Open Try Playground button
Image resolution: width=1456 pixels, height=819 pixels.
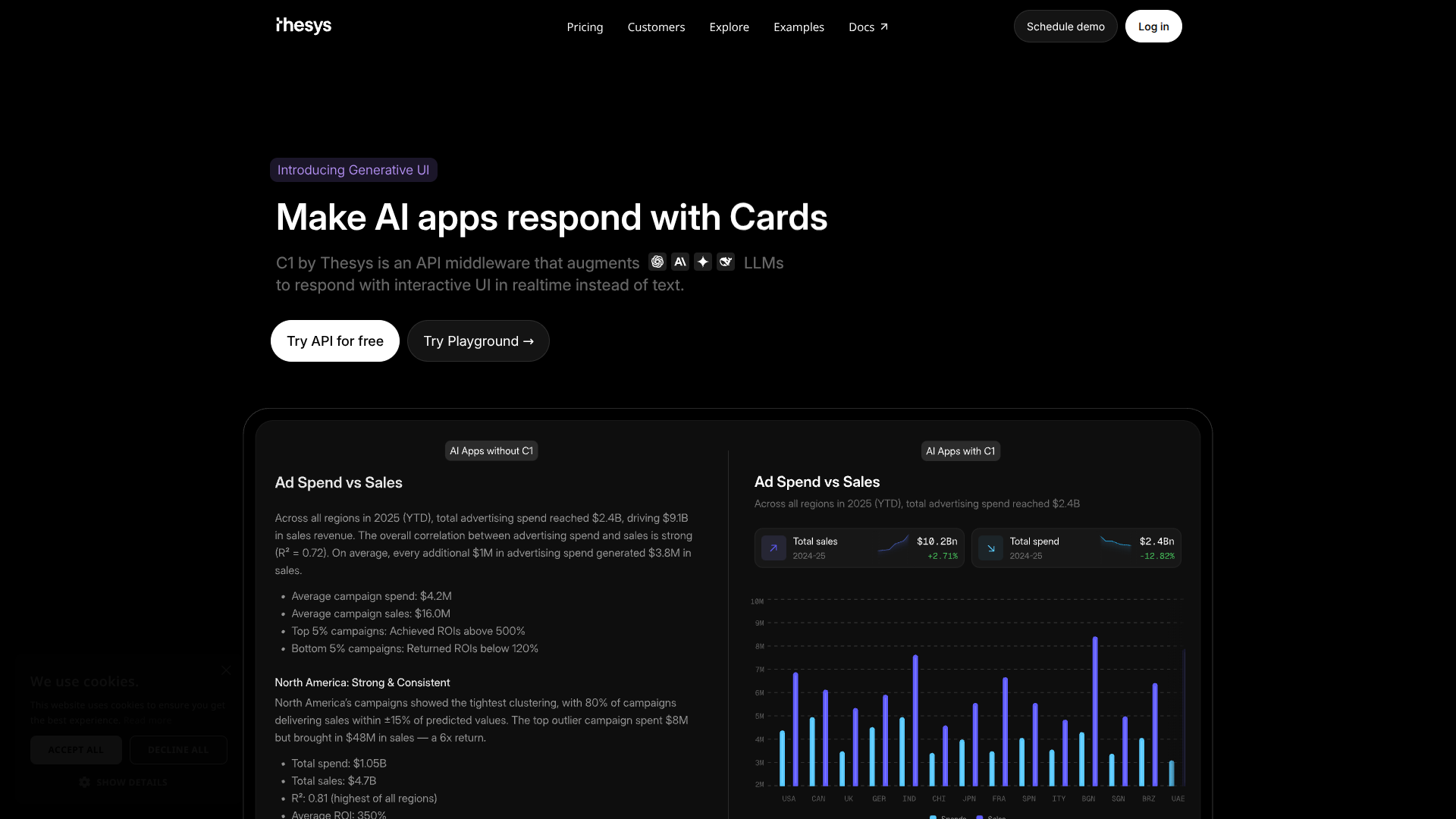click(x=478, y=341)
